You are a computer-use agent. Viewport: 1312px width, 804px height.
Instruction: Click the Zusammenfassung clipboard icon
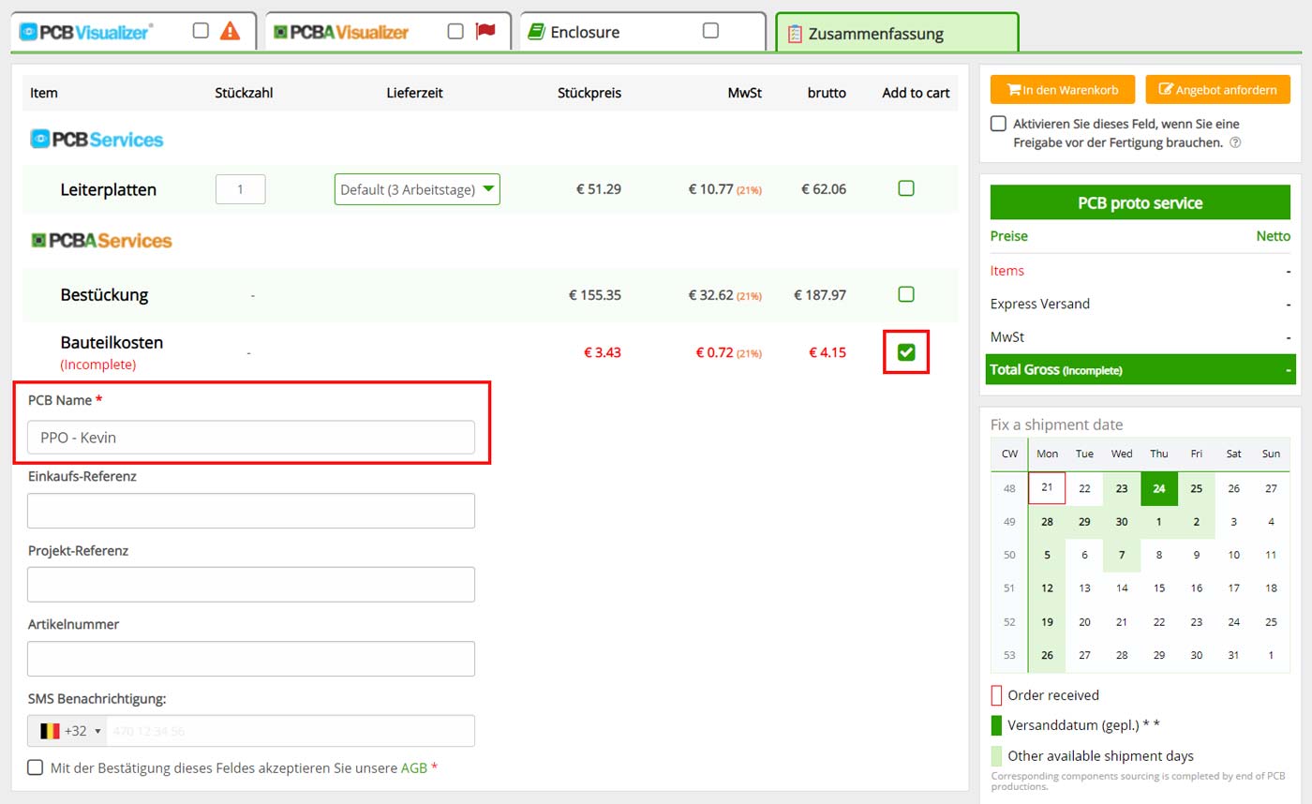[795, 34]
